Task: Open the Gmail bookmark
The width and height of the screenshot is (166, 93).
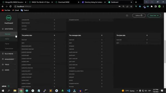Action: (16, 10)
